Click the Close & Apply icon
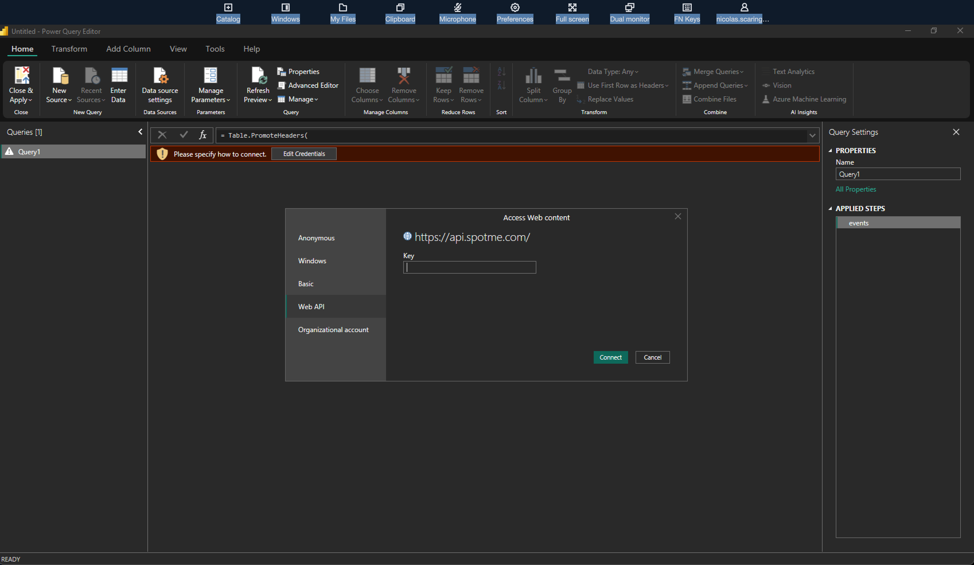This screenshot has width=974, height=565. (x=22, y=75)
